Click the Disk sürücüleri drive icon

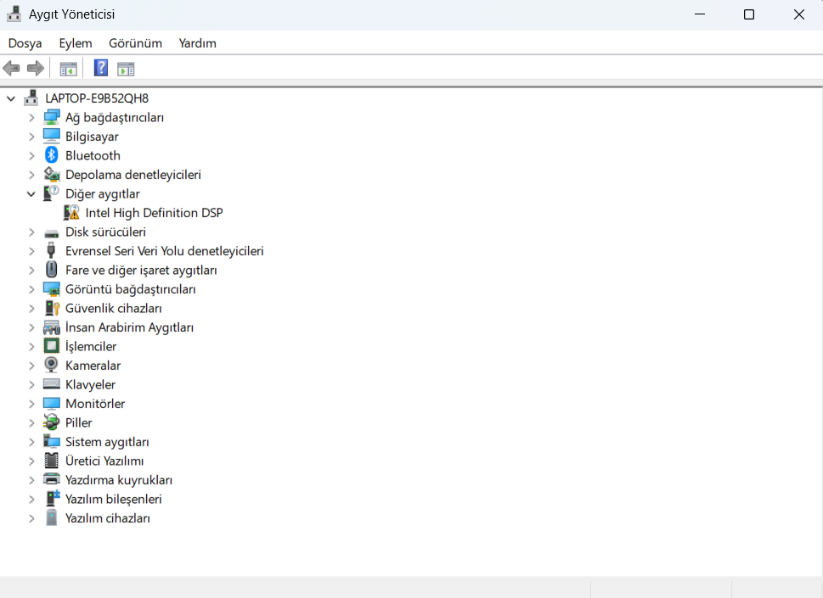(x=52, y=232)
